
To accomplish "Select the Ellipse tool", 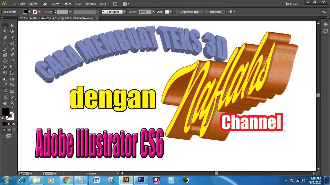I will click(x=12, y=43).
